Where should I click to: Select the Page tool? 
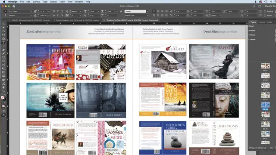click(x=3, y=31)
